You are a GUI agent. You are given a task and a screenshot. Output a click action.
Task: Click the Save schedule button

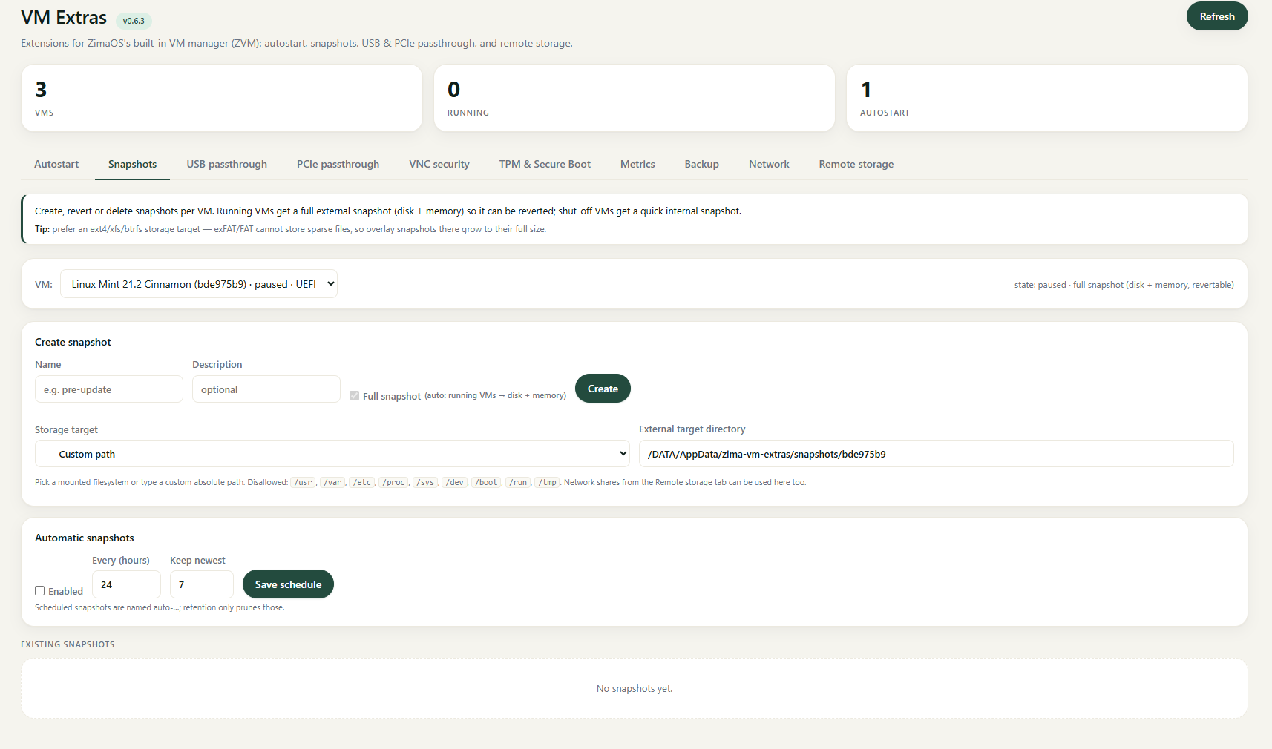[x=288, y=584]
